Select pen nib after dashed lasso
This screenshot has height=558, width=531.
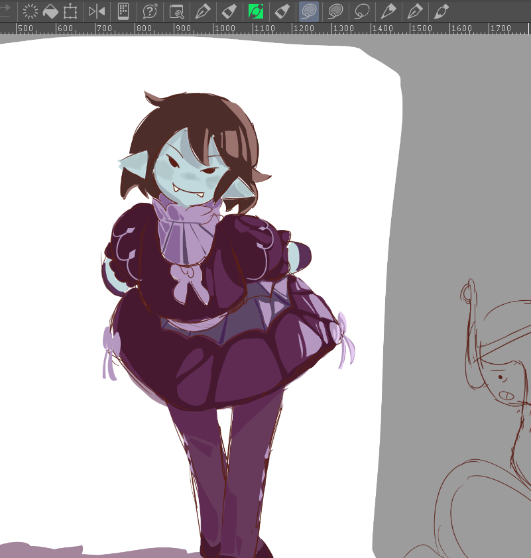(388, 11)
